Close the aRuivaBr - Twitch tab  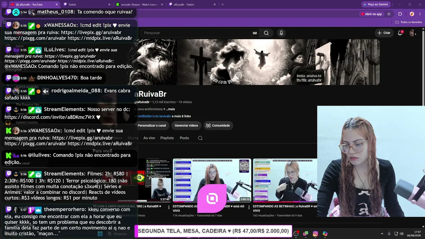coord(214,4)
